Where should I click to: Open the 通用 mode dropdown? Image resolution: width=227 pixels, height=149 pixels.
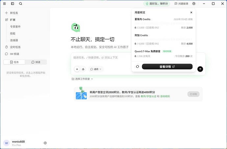96,69
